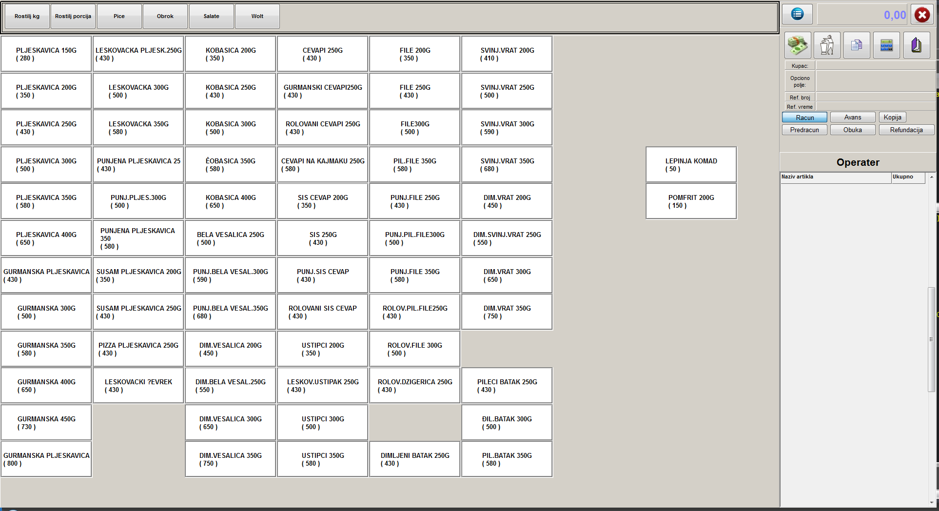Add LEPINJA KOMAD item

691,165
